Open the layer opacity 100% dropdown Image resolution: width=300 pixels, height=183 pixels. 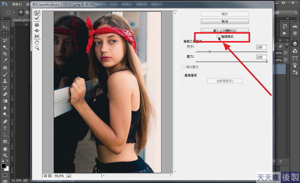[285, 53]
